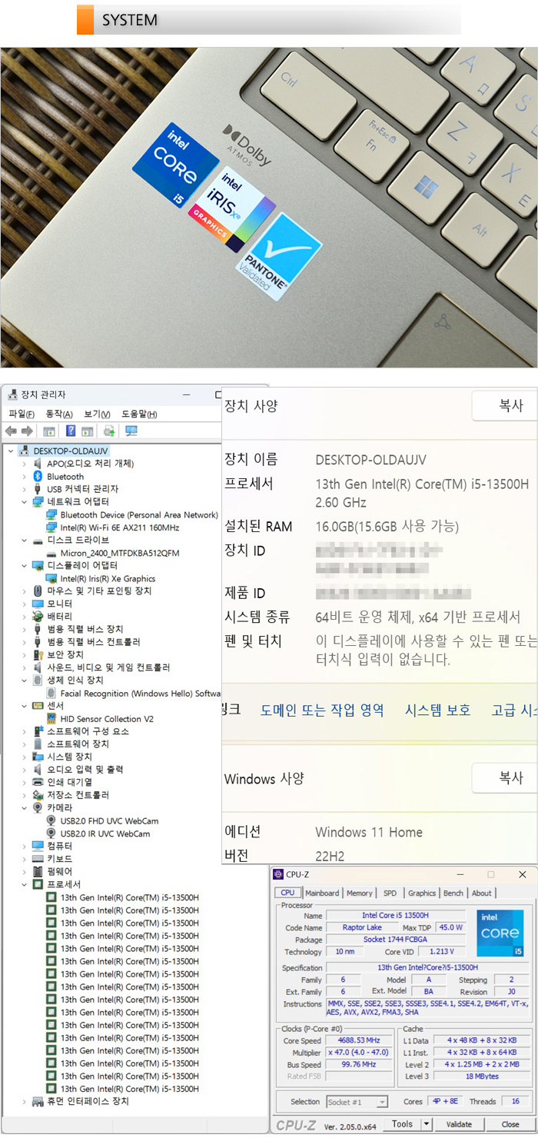Open the 동작(A) menu
This screenshot has width=538, height=1138.
(58, 414)
